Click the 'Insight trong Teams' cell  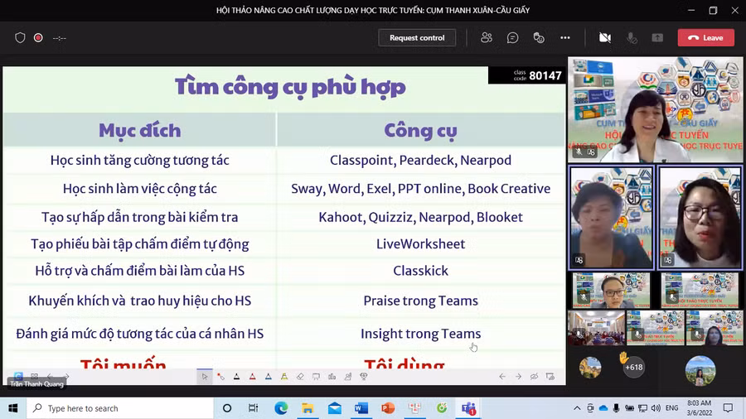point(420,334)
